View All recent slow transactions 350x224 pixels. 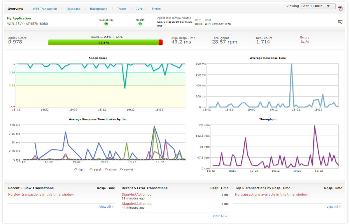click(106, 207)
